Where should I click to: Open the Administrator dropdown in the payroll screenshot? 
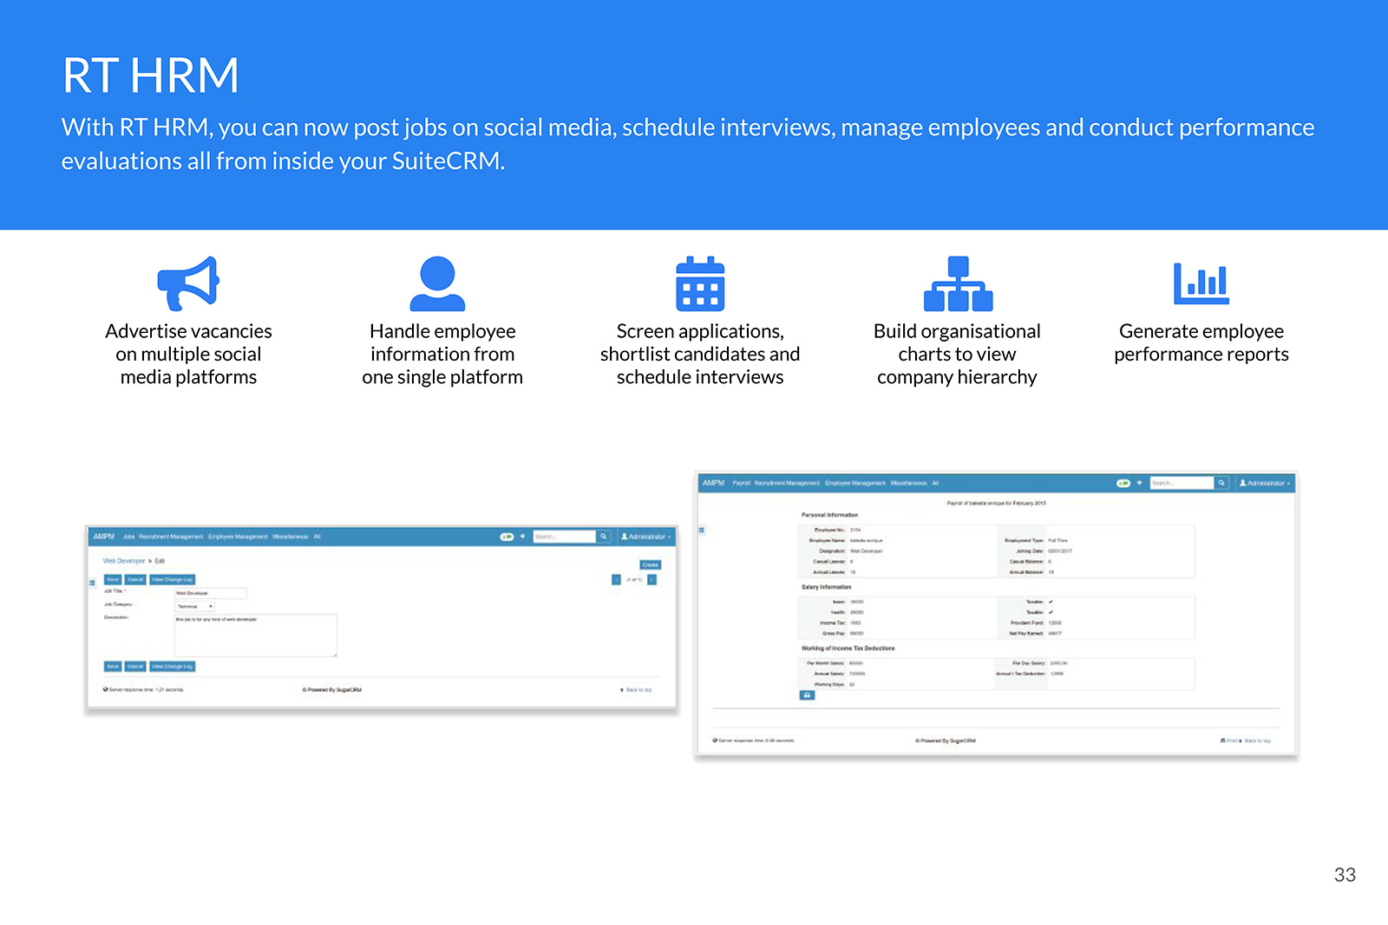click(1265, 483)
